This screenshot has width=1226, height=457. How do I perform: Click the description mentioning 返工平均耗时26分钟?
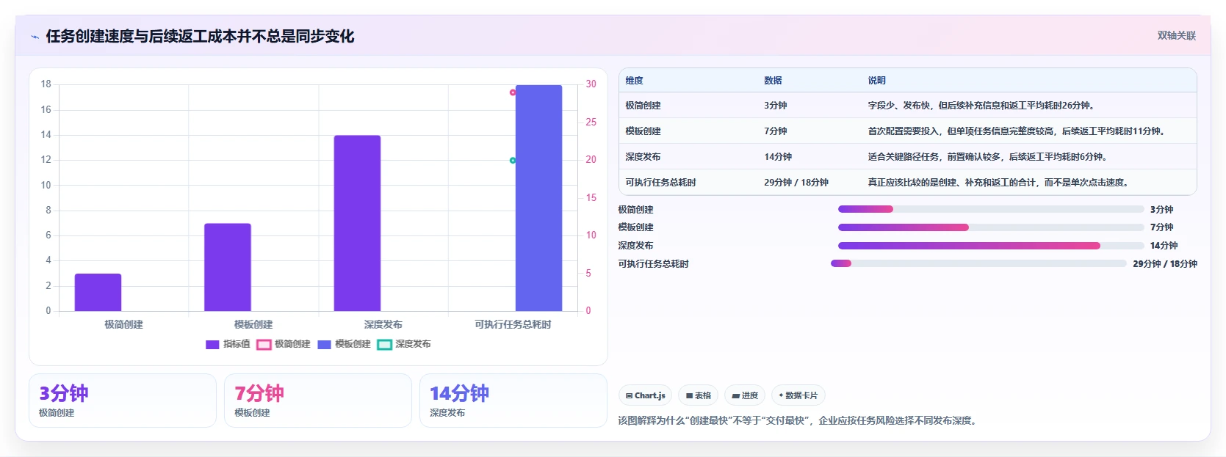click(983, 106)
